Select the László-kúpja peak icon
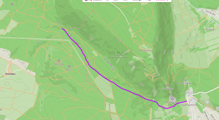The width and height of the screenshot is (219, 120). 168,86
